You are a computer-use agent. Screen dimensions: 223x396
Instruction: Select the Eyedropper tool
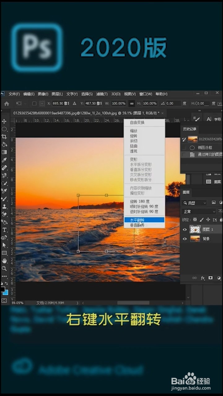tap(4, 160)
